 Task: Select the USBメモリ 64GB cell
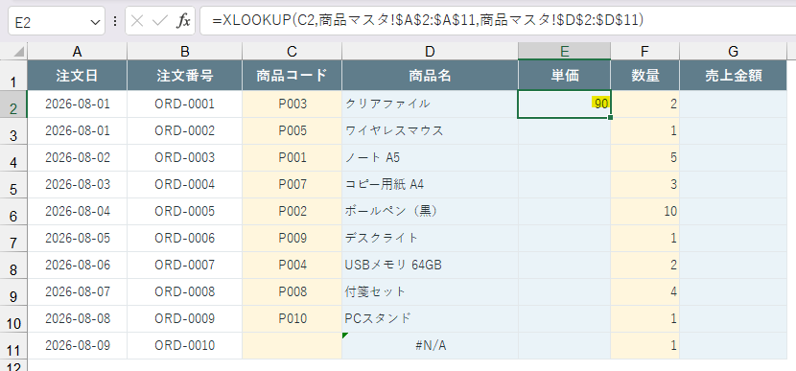(430, 266)
